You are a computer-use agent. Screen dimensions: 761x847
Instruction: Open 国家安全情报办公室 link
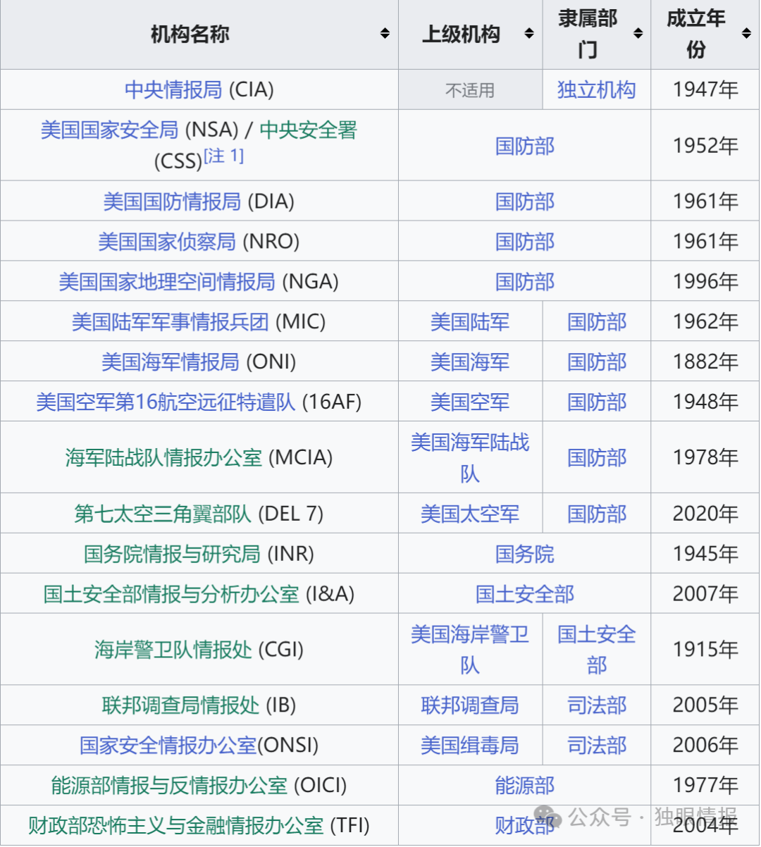tap(168, 746)
